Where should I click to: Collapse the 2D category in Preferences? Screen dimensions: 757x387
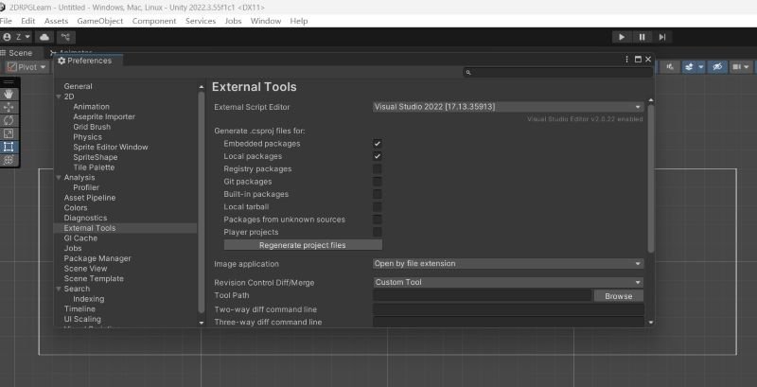pos(59,97)
